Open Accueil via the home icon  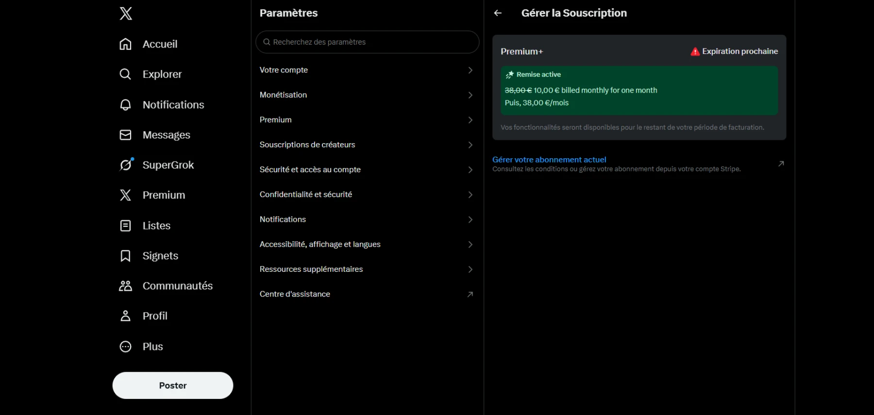coord(125,44)
